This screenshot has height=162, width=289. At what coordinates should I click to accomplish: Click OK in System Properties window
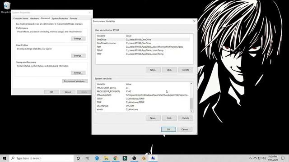[51, 92]
